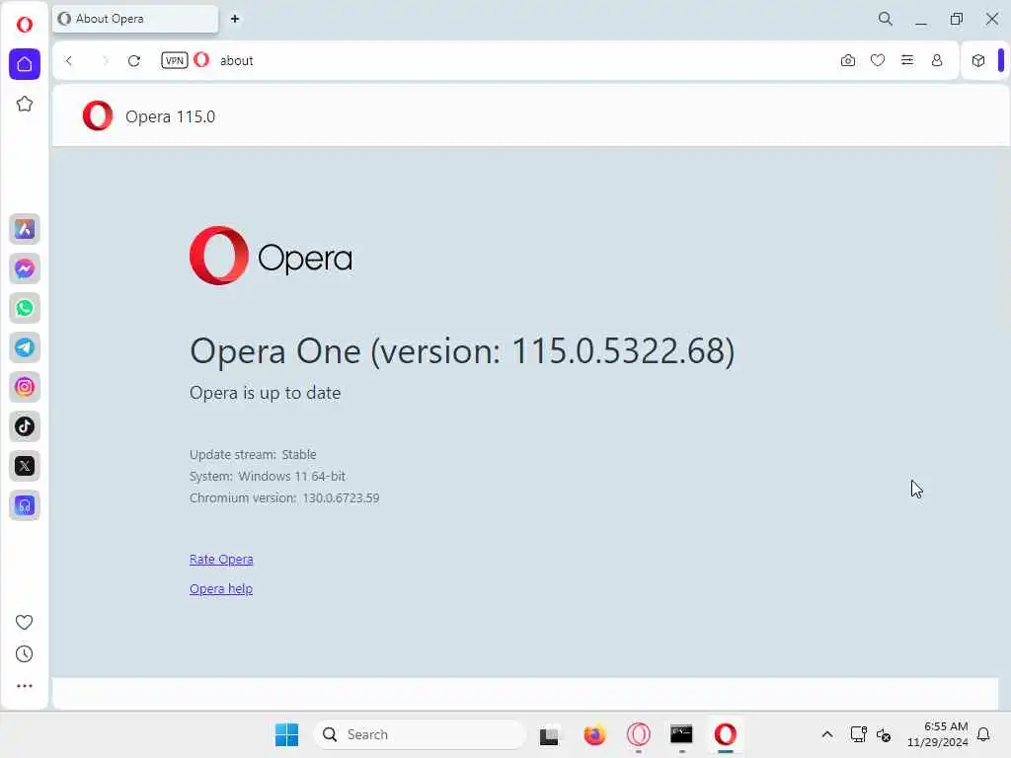Add page to bookmarks heart icon

tap(878, 60)
